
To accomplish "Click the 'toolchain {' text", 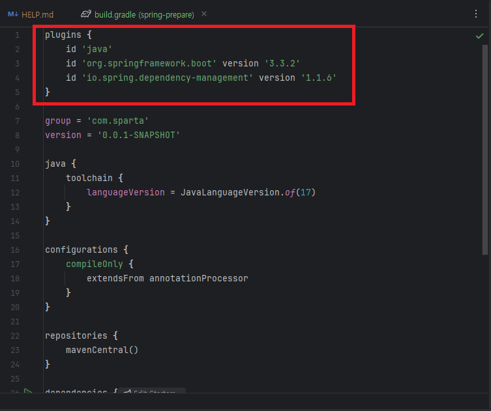I will tap(95, 178).
